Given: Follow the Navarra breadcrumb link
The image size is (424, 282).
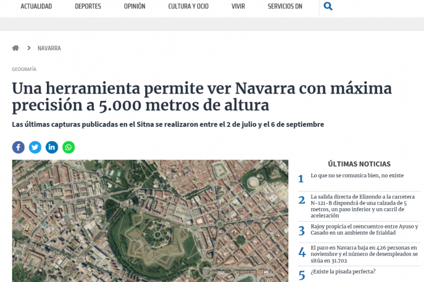Looking at the screenshot, I should click(x=49, y=49).
